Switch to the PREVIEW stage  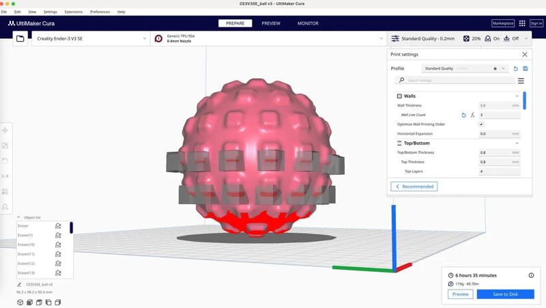271,23
